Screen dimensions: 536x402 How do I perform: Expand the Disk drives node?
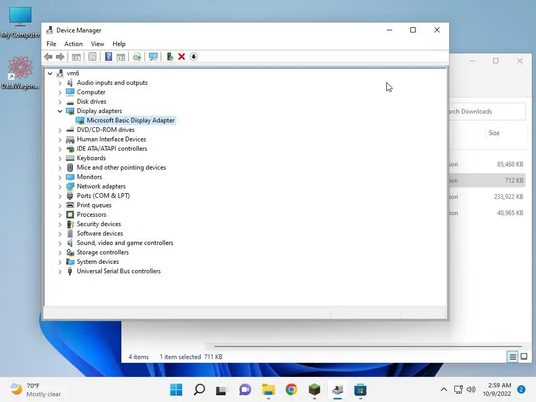point(60,102)
